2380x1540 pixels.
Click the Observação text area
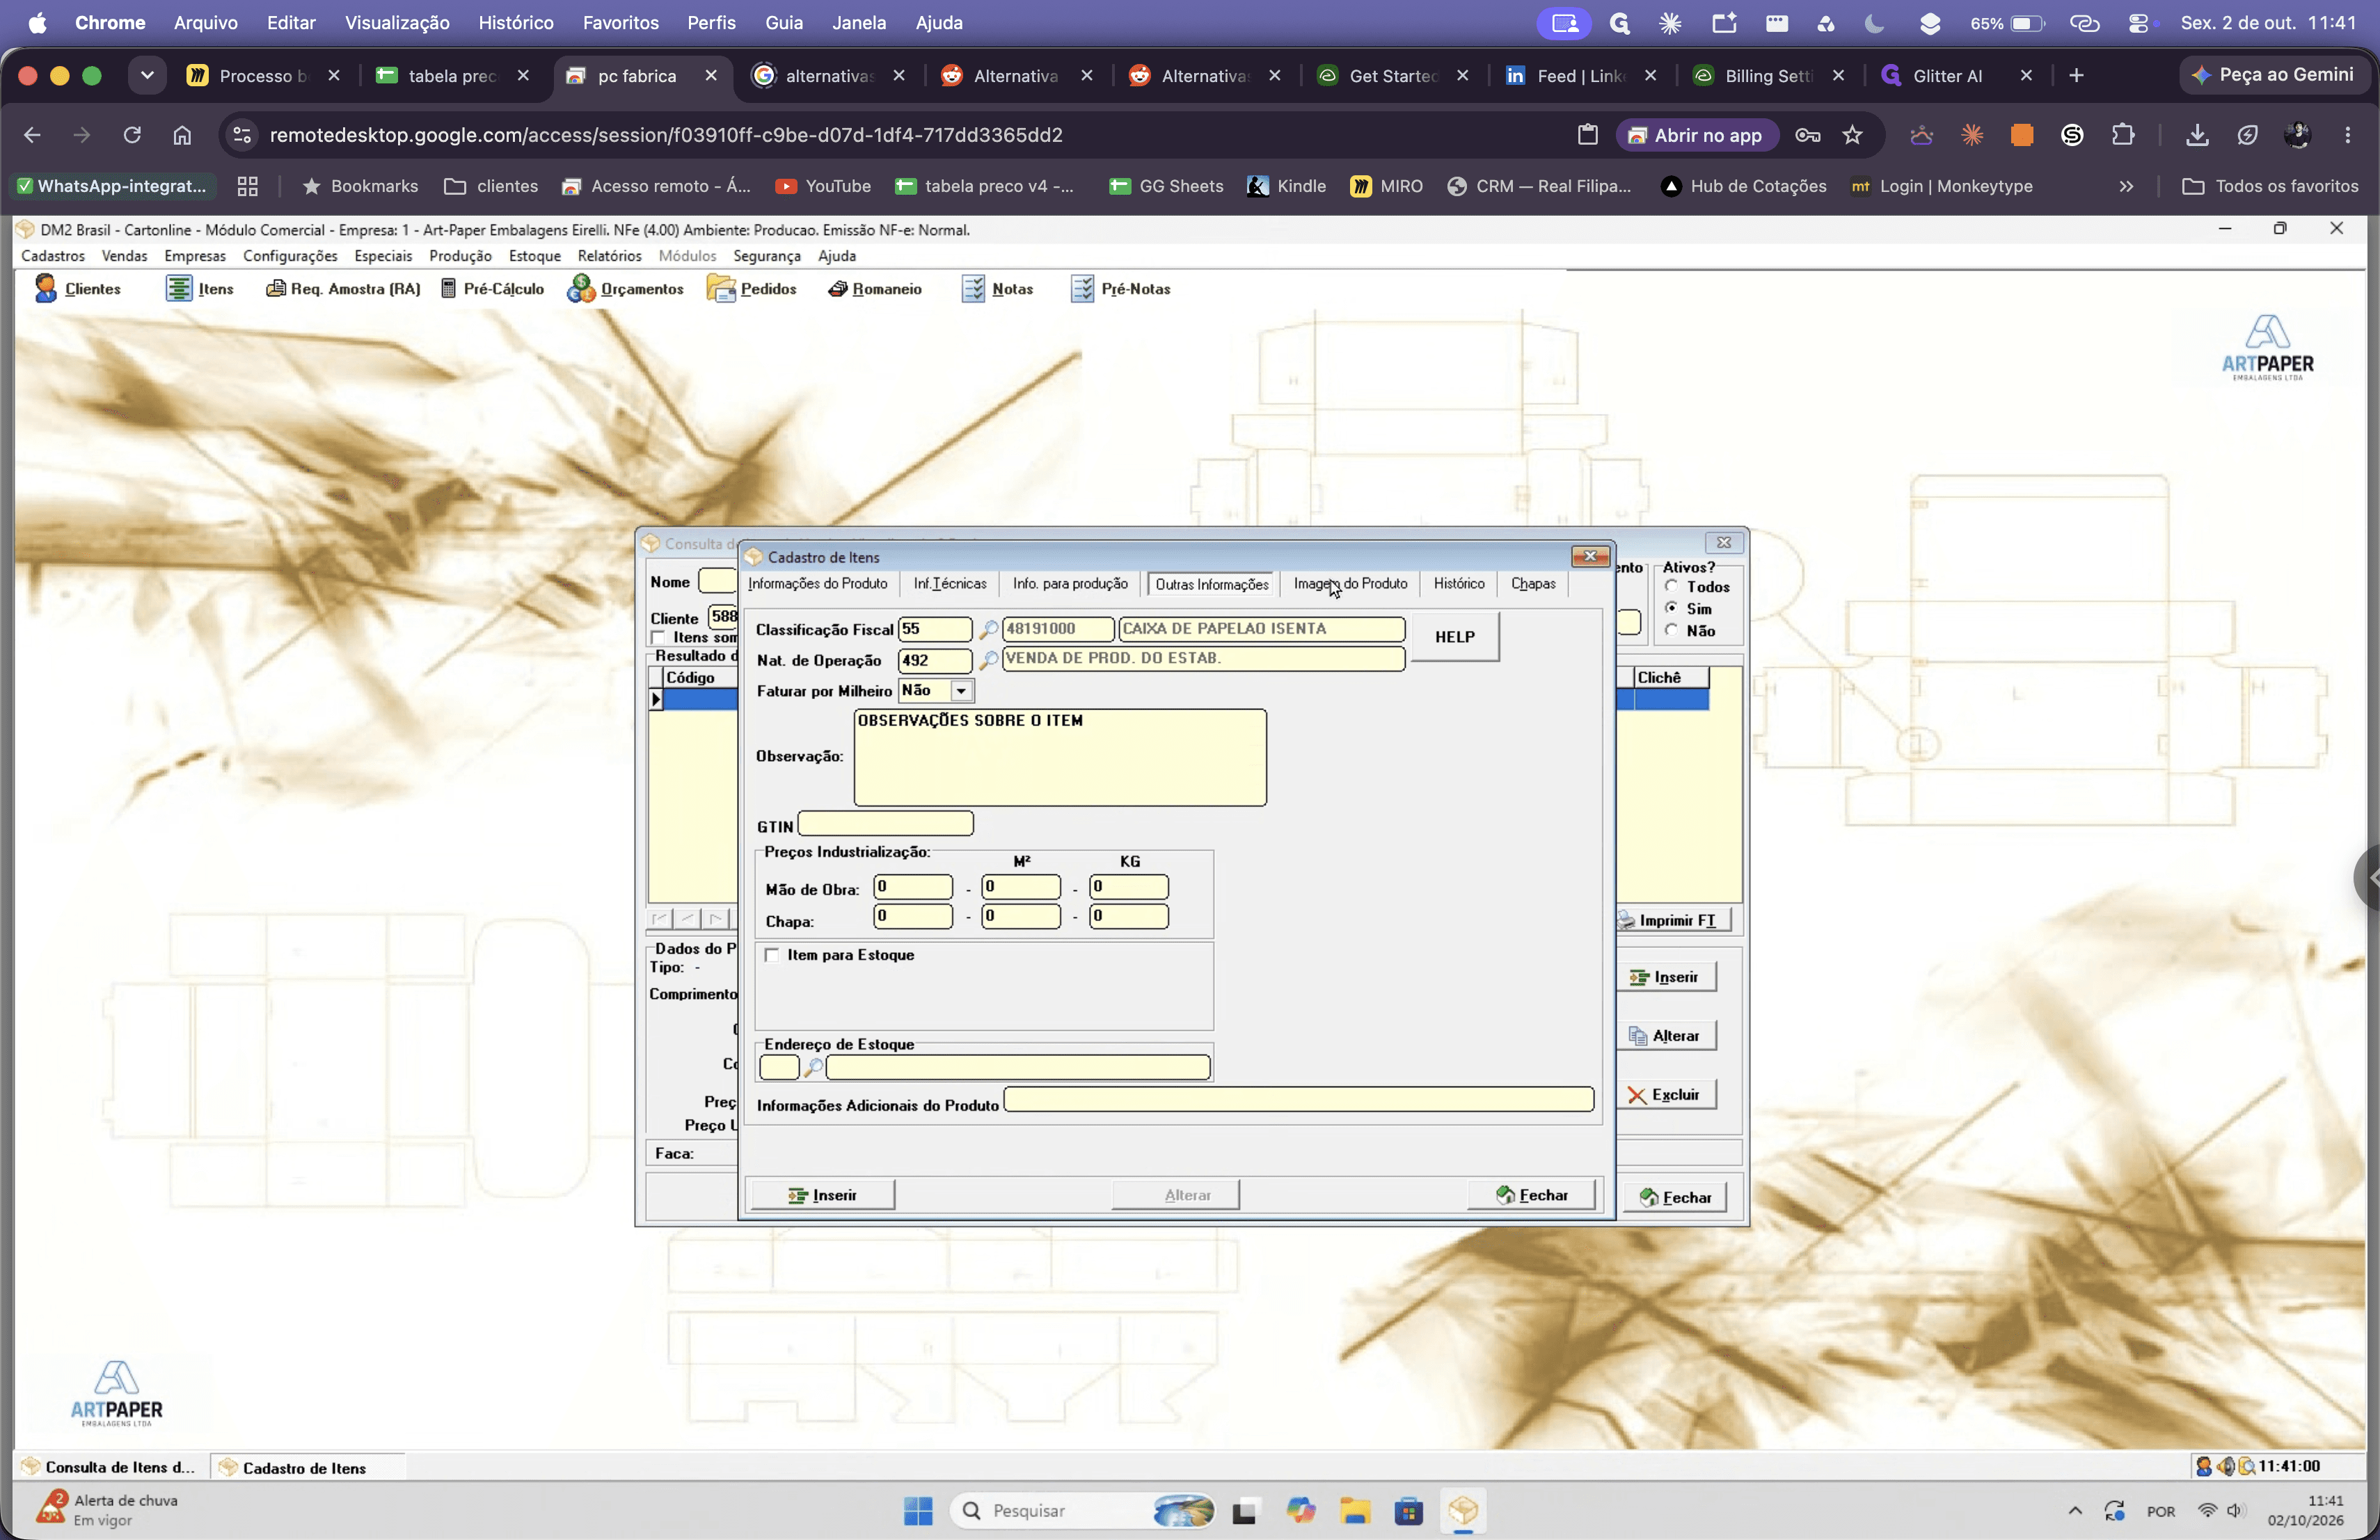pyautogui.click(x=1060, y=757)
